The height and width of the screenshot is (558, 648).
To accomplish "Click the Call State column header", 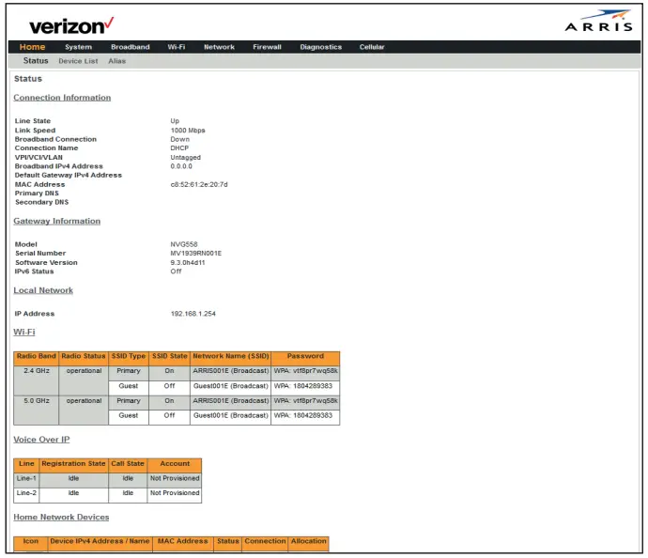I will (128, 464).
